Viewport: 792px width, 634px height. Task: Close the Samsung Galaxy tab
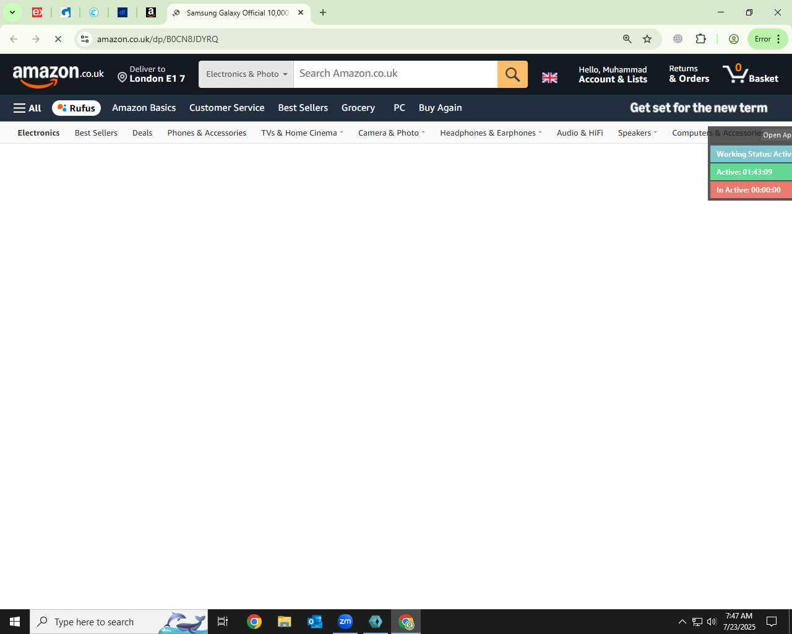pyautogui.click(x=301, y=12)
